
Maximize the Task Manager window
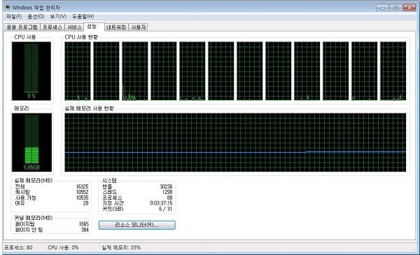395,8
